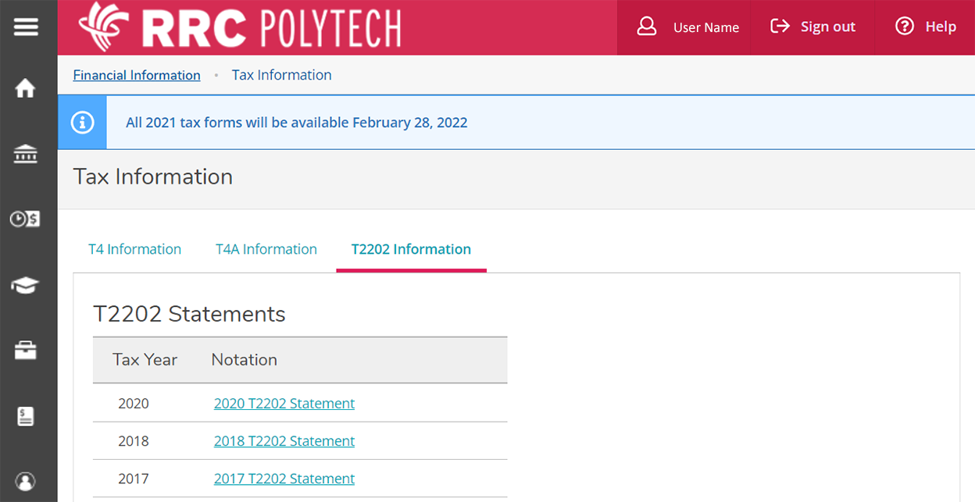The width and height of the screenshot is (975, 502).
Task: Open the user circle icon in sidebar
Action: click(x=26, y=481)
